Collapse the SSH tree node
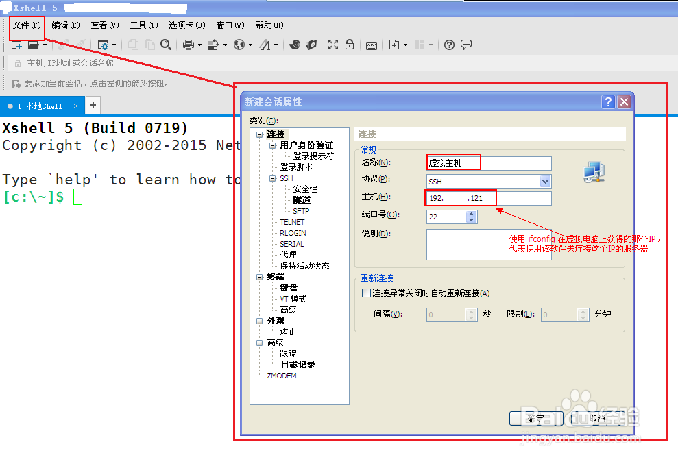Viewport: 678px width, 462px height. click(272, 178)
